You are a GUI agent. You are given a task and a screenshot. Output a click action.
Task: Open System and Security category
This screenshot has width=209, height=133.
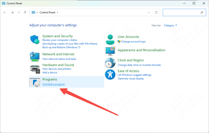[x=57, y=36]
